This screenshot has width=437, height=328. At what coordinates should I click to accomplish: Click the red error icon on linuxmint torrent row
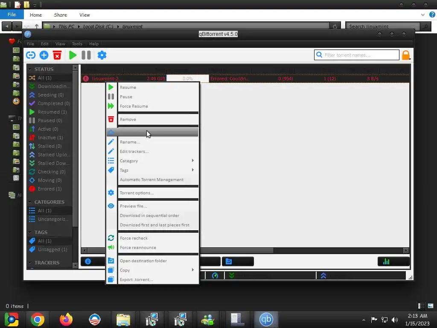click(86, 79)
